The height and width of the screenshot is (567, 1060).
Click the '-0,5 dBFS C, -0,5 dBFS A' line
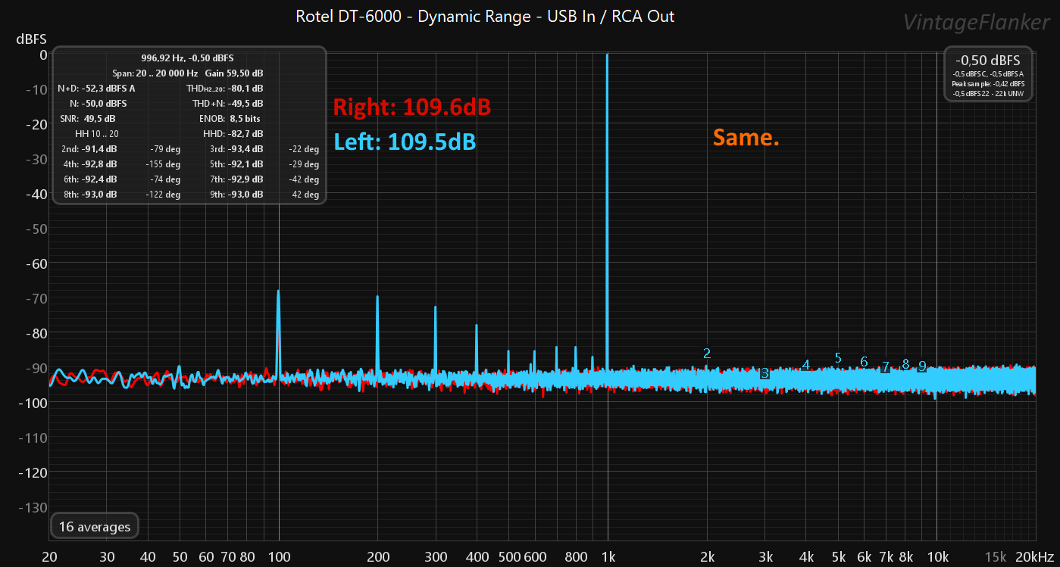(x=988, y=73)
